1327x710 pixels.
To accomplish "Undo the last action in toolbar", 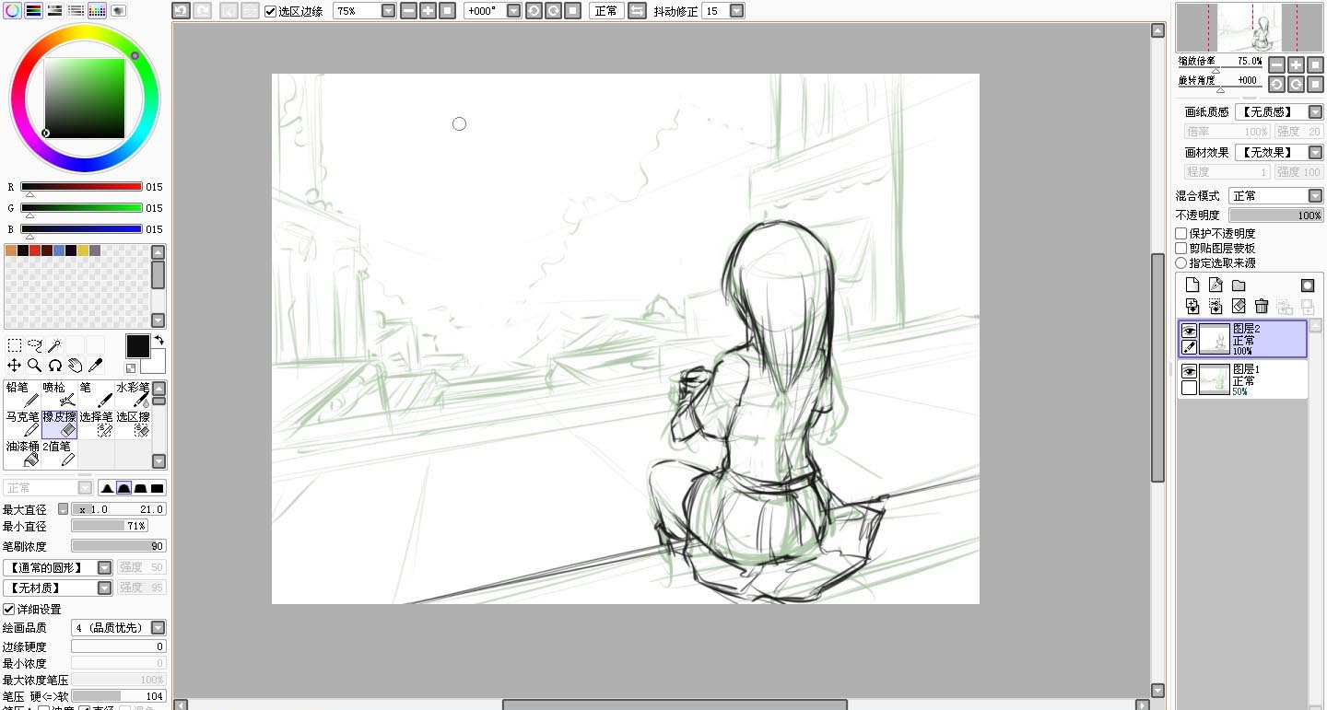I will (x=181, y=11).
